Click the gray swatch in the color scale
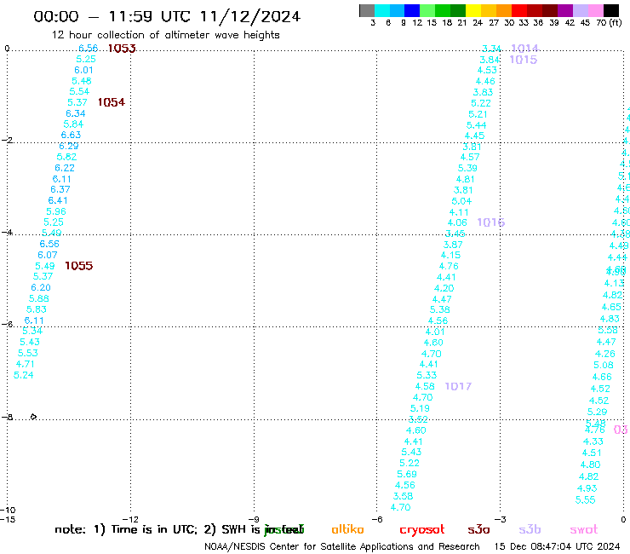The height and width of the screenshot is (554, 630). coord(367,10)
